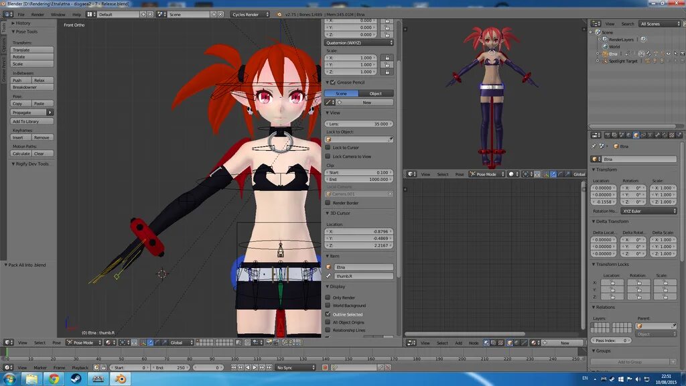Click Object properties cube tab icon
The width and height of the screenshot is (686, 386).
pyautogui.click(x=636, y=135)
